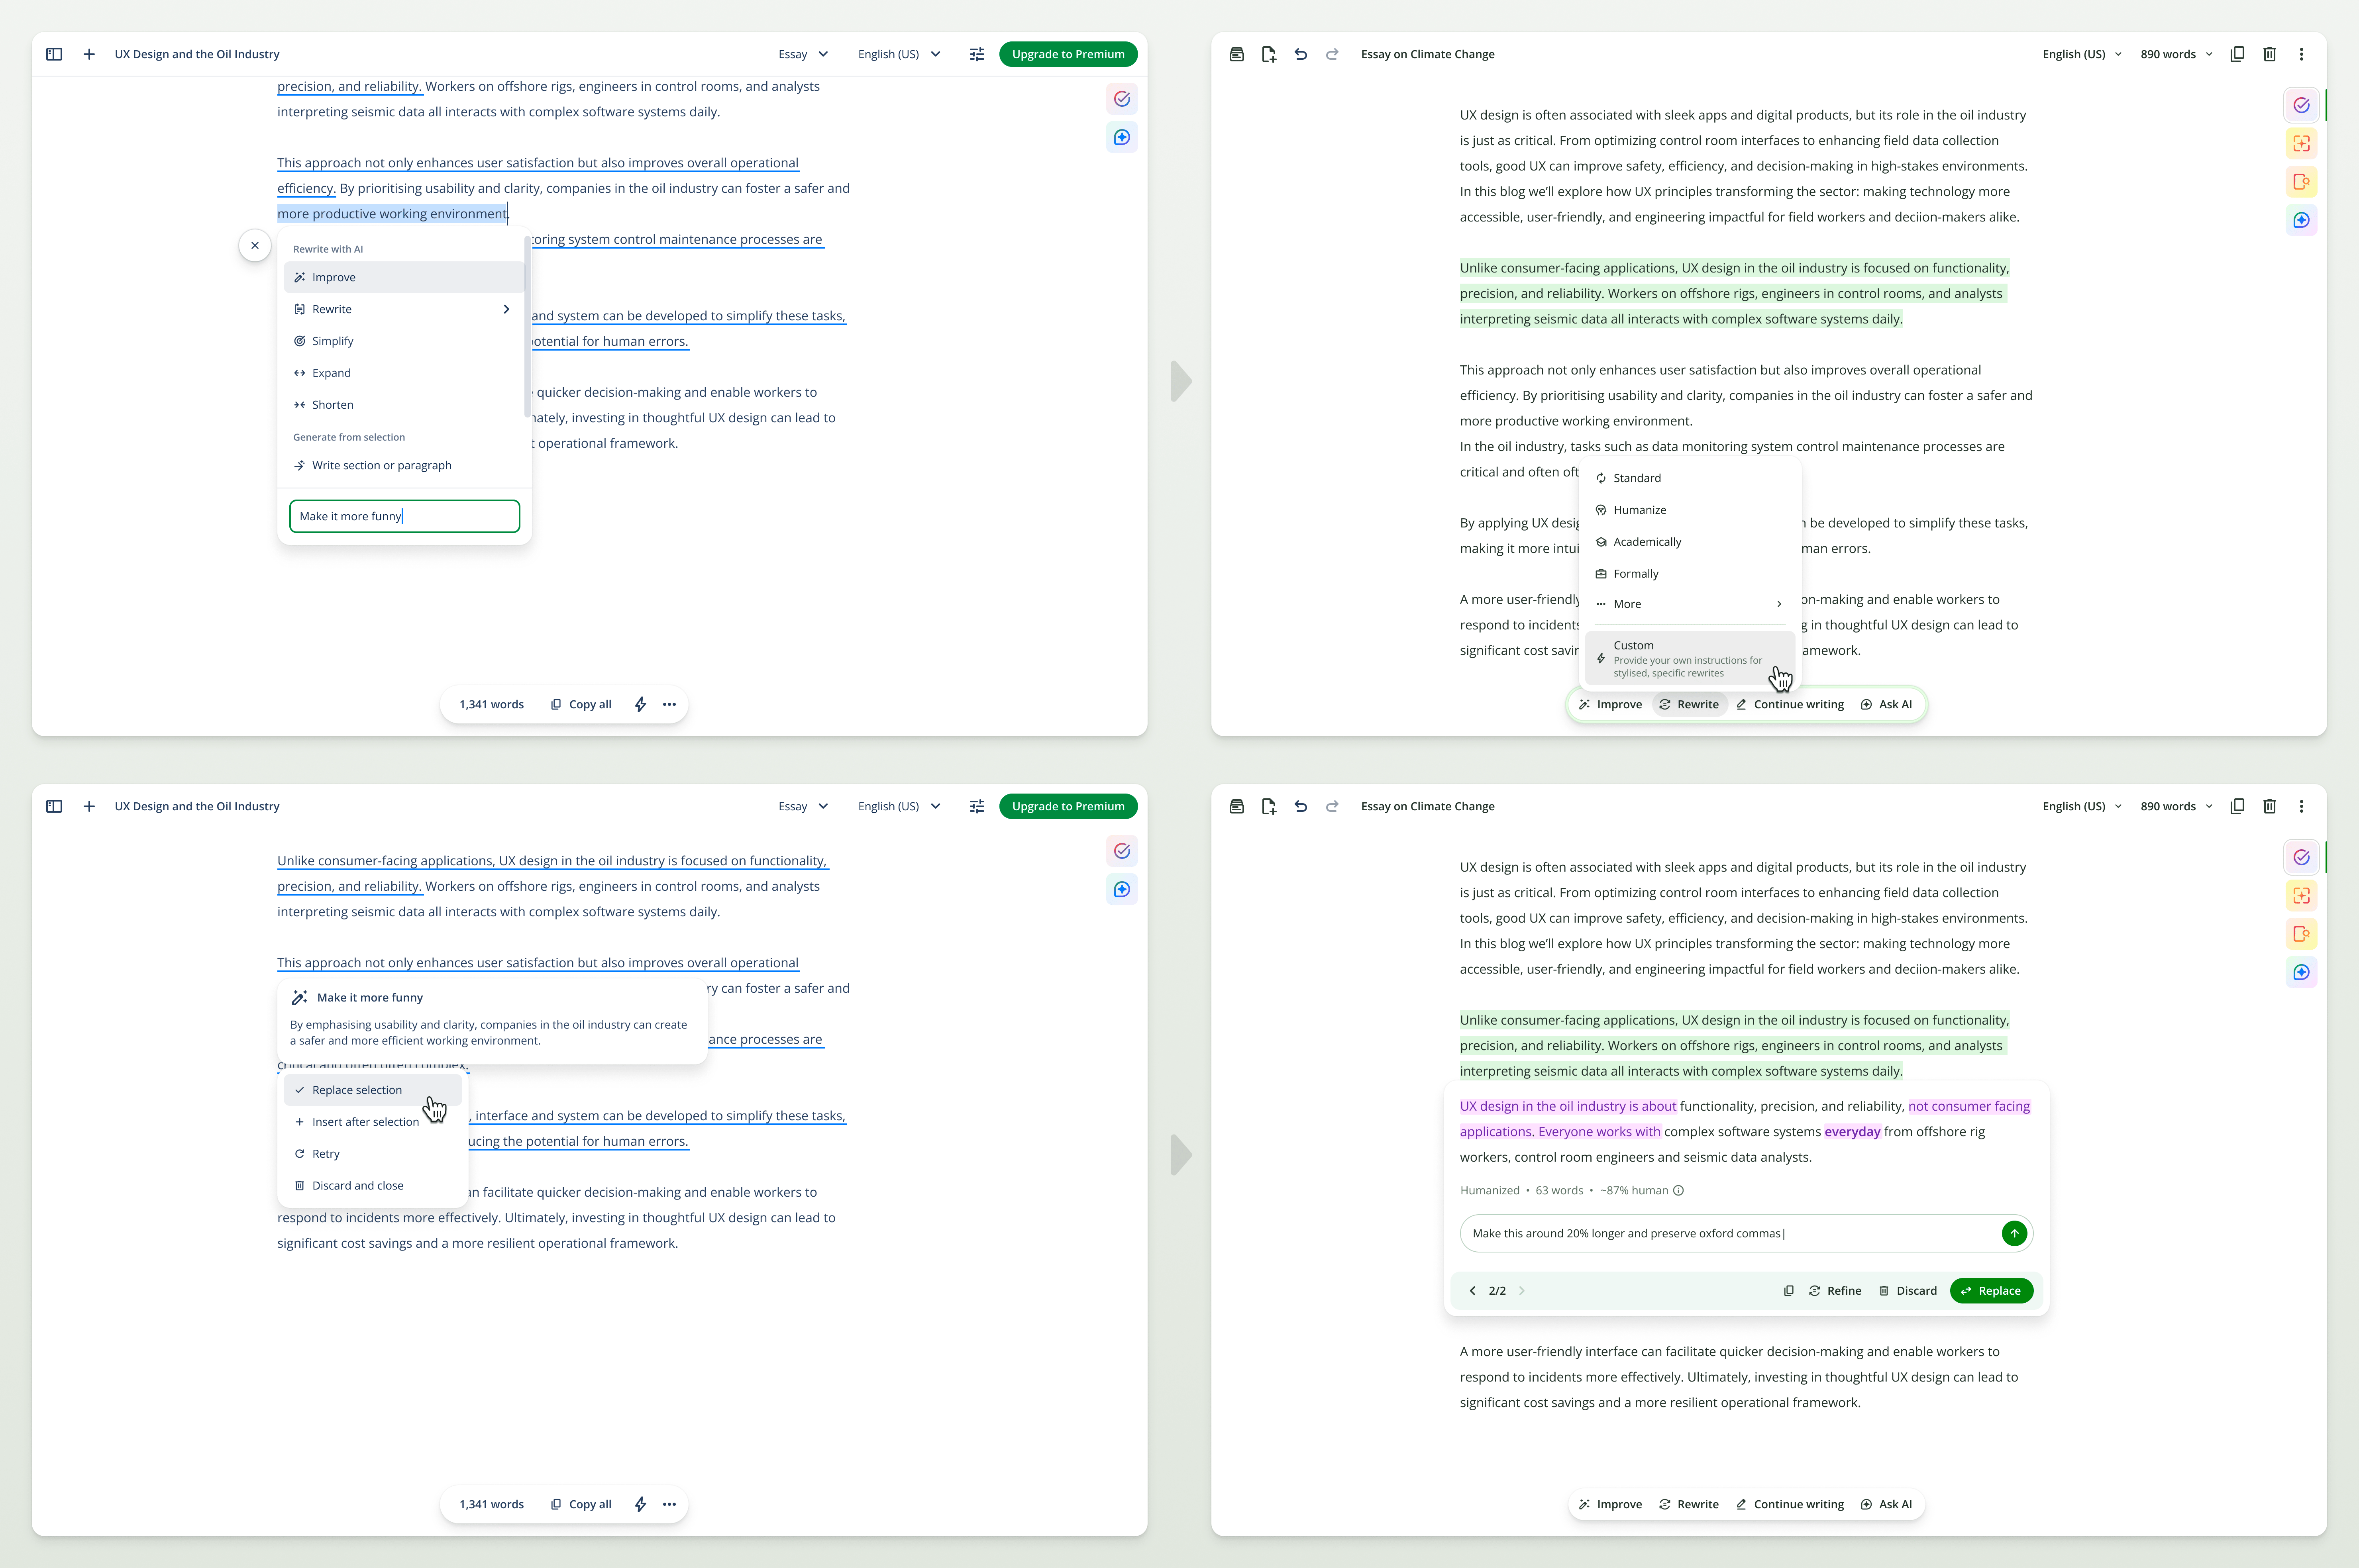Click Upgrade to Premium in the upper-left editor

click(1068, 54)
